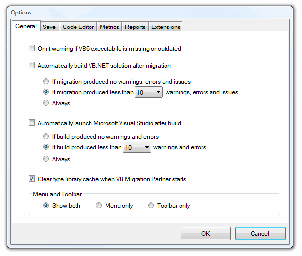
Task: Switch to the Save tab
Action: pos(49,27)
